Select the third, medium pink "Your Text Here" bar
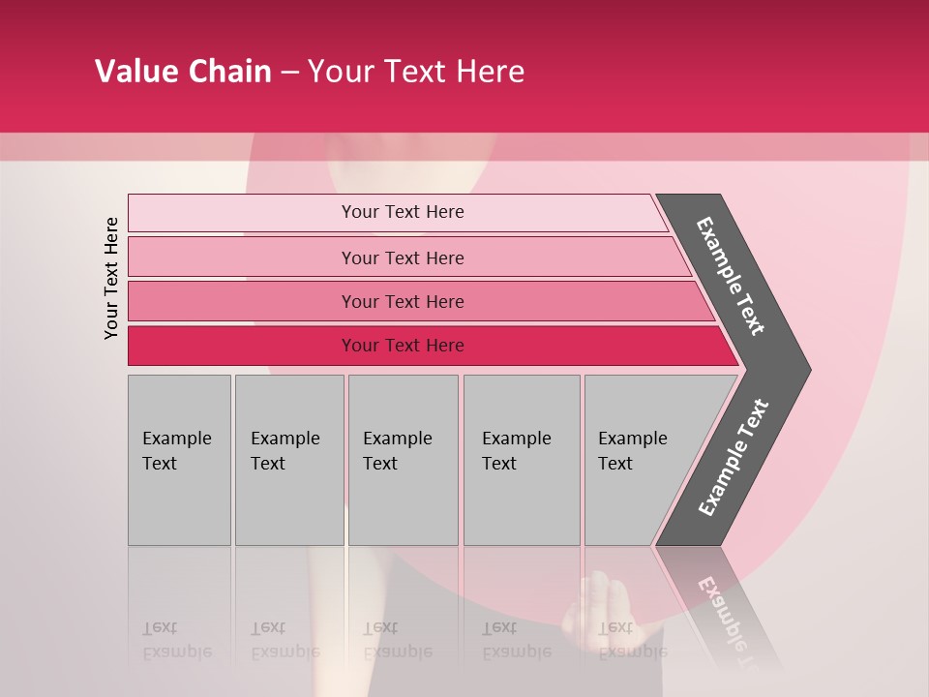 coord(403,301)
